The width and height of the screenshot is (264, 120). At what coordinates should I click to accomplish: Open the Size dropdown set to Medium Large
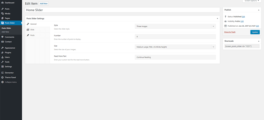click(175, 47)
